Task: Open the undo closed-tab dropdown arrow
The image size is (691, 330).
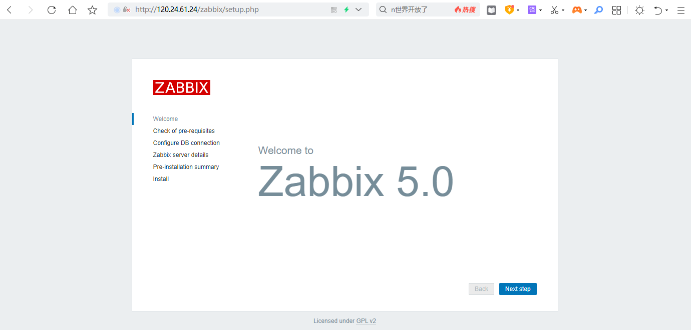Action: click(666, 10)
